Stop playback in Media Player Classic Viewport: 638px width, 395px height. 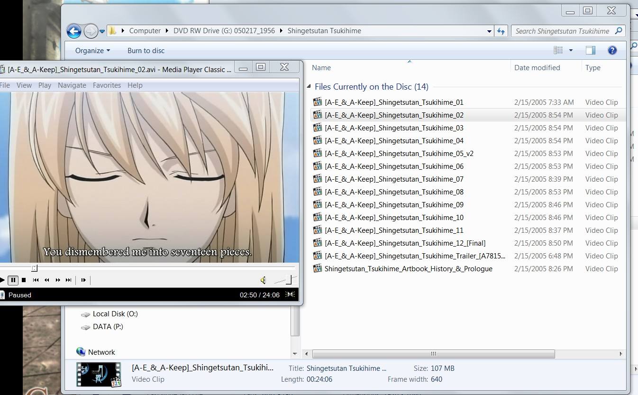point(24,280)
